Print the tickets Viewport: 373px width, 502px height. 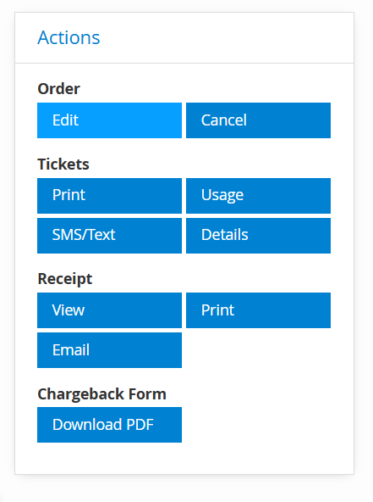point(110,196)
